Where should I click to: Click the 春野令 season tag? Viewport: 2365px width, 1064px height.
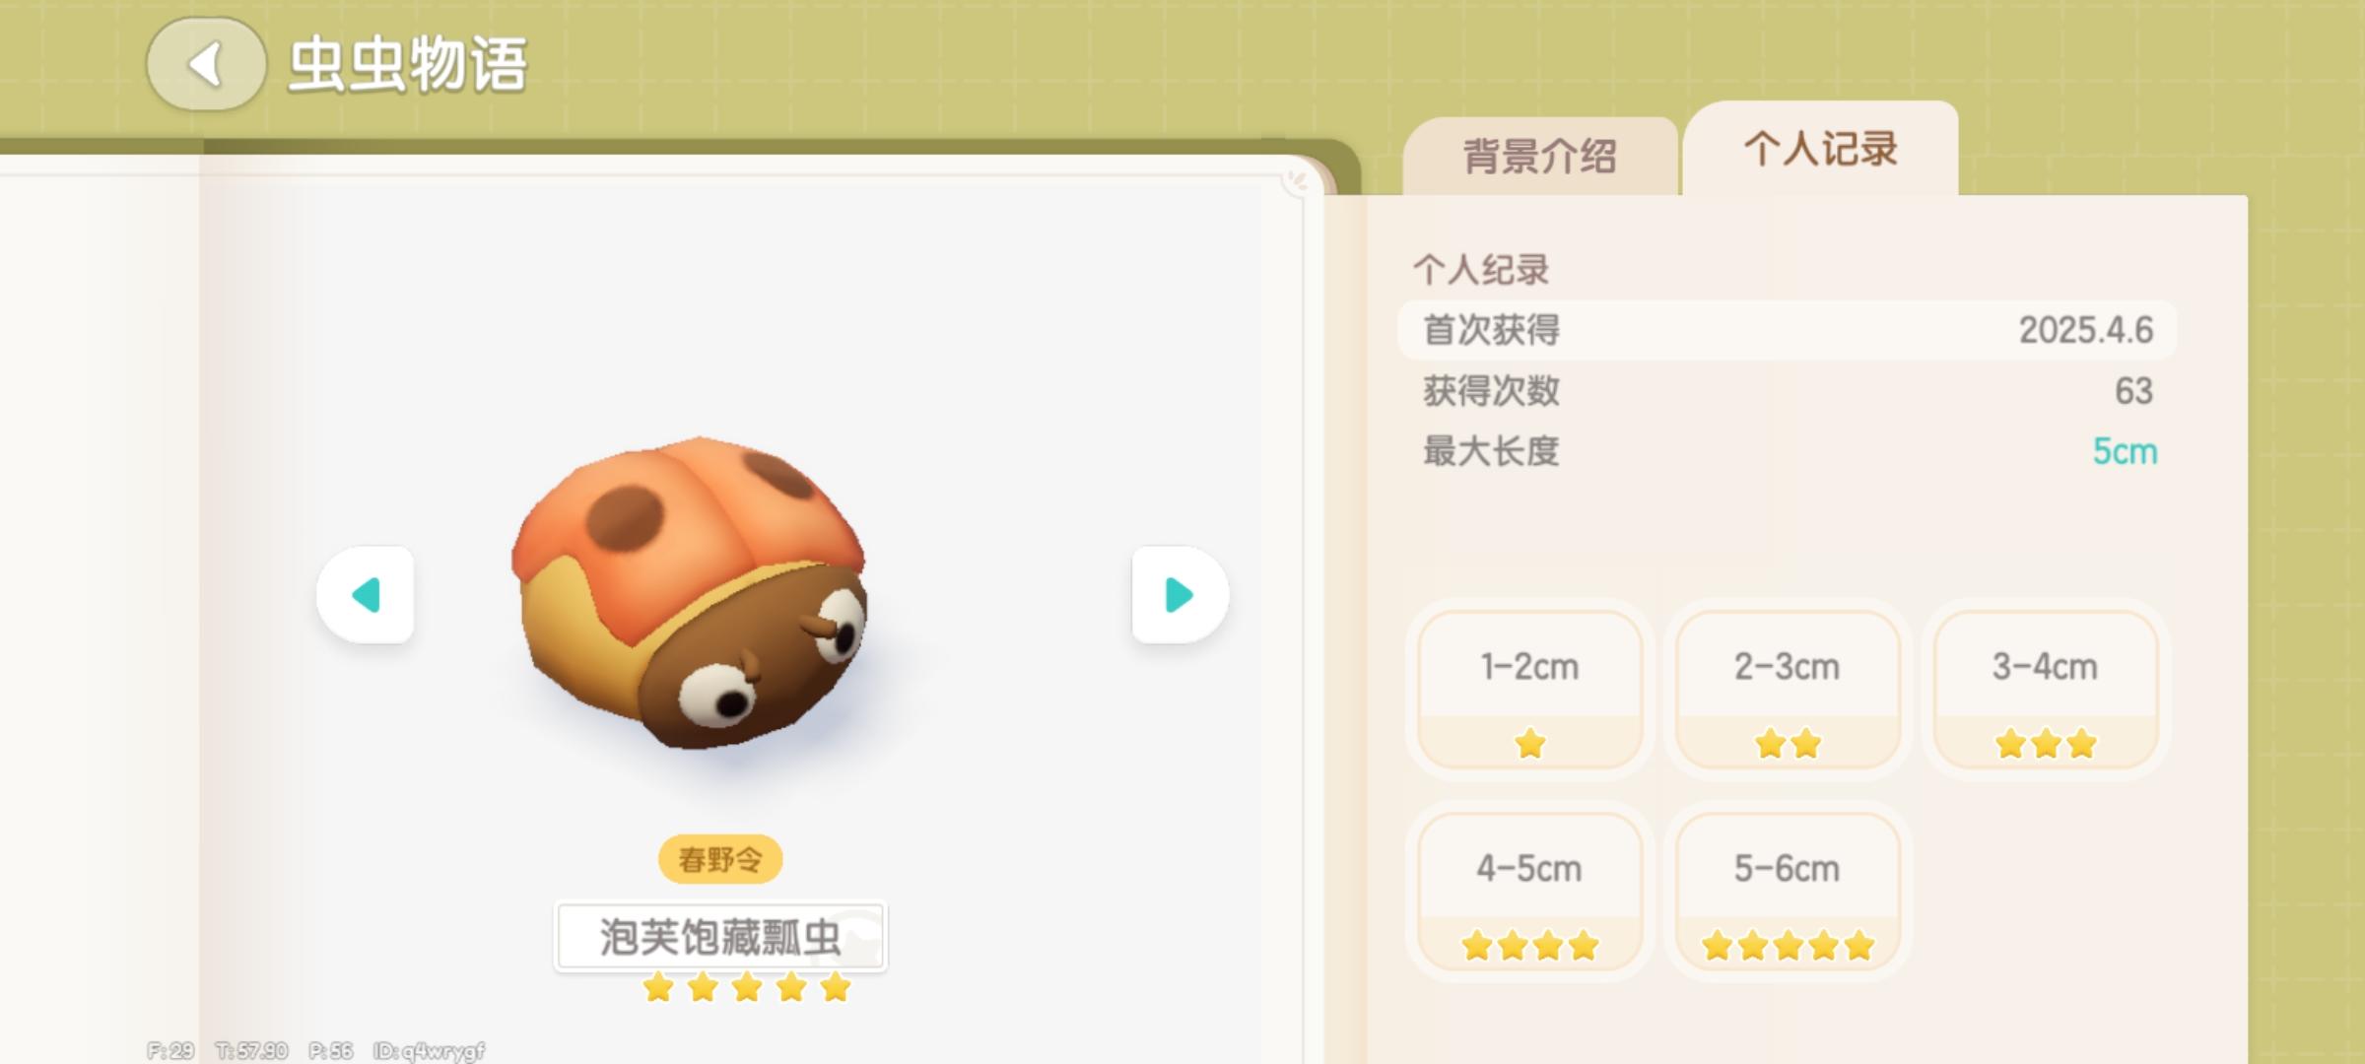pyautogui.click(x=720, y=859)
